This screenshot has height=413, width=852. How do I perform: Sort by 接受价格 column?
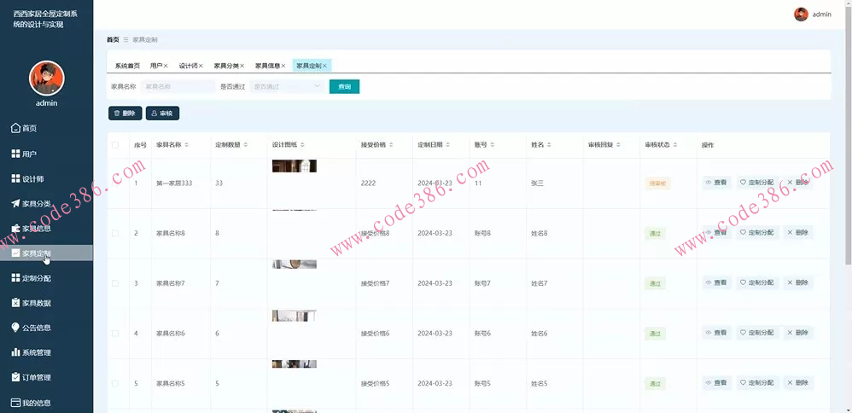(391, 145)
